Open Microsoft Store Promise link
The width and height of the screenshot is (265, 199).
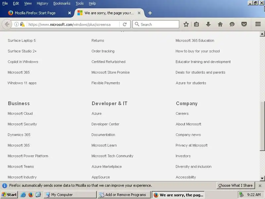pos(111,72)
